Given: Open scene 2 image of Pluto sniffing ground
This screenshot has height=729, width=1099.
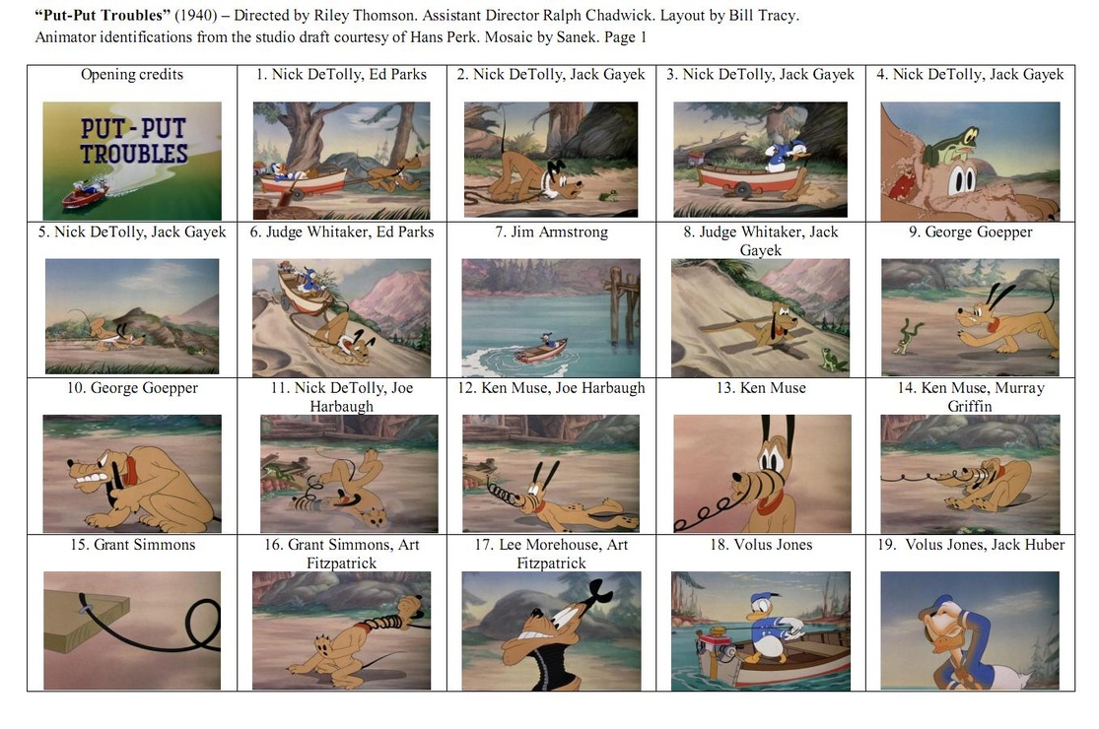Looking at the screenshot, I should (x=551, y=160).
